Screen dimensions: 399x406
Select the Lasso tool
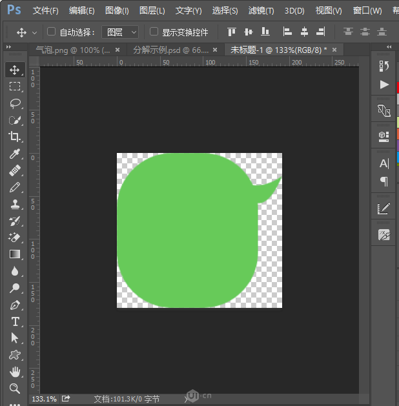[15, 103]
